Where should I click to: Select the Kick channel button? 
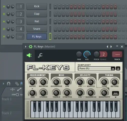tap(37, 6)
